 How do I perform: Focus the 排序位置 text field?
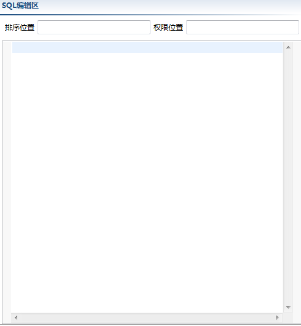point(94,27)
